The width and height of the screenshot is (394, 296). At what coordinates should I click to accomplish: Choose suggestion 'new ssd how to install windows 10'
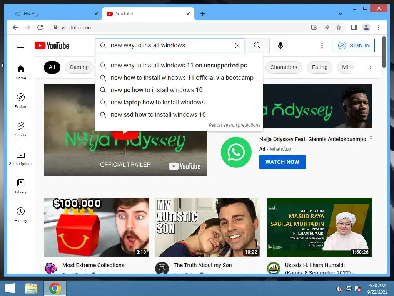(179, 115)
